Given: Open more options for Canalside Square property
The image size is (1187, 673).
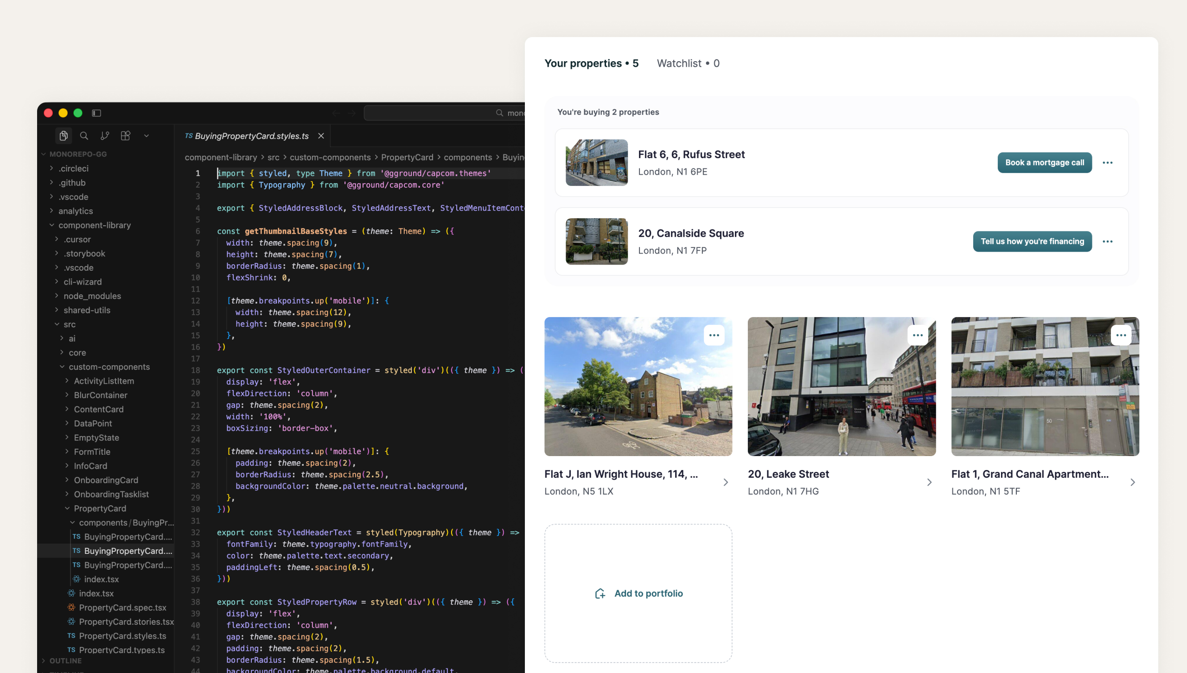Looking at the screenshot, I should pos(1108,241).
